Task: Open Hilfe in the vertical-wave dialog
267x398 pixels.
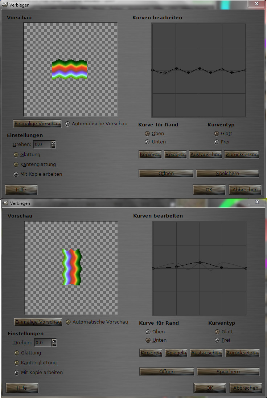Action: [22, 388]
